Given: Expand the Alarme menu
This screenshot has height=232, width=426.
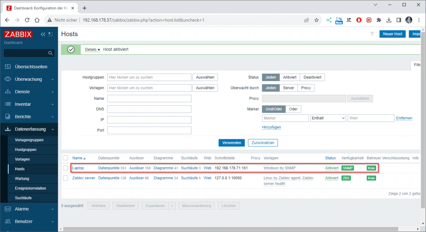Looking at the screenshot, I should coord(29,209).
